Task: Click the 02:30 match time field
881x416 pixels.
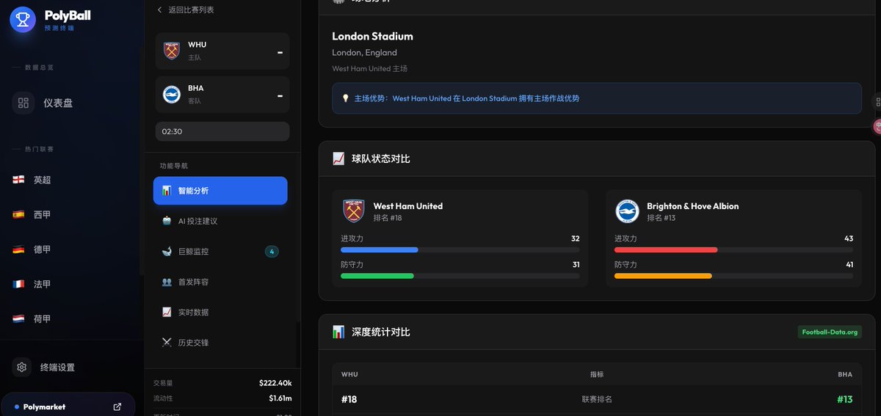Action: pos(222,131)
